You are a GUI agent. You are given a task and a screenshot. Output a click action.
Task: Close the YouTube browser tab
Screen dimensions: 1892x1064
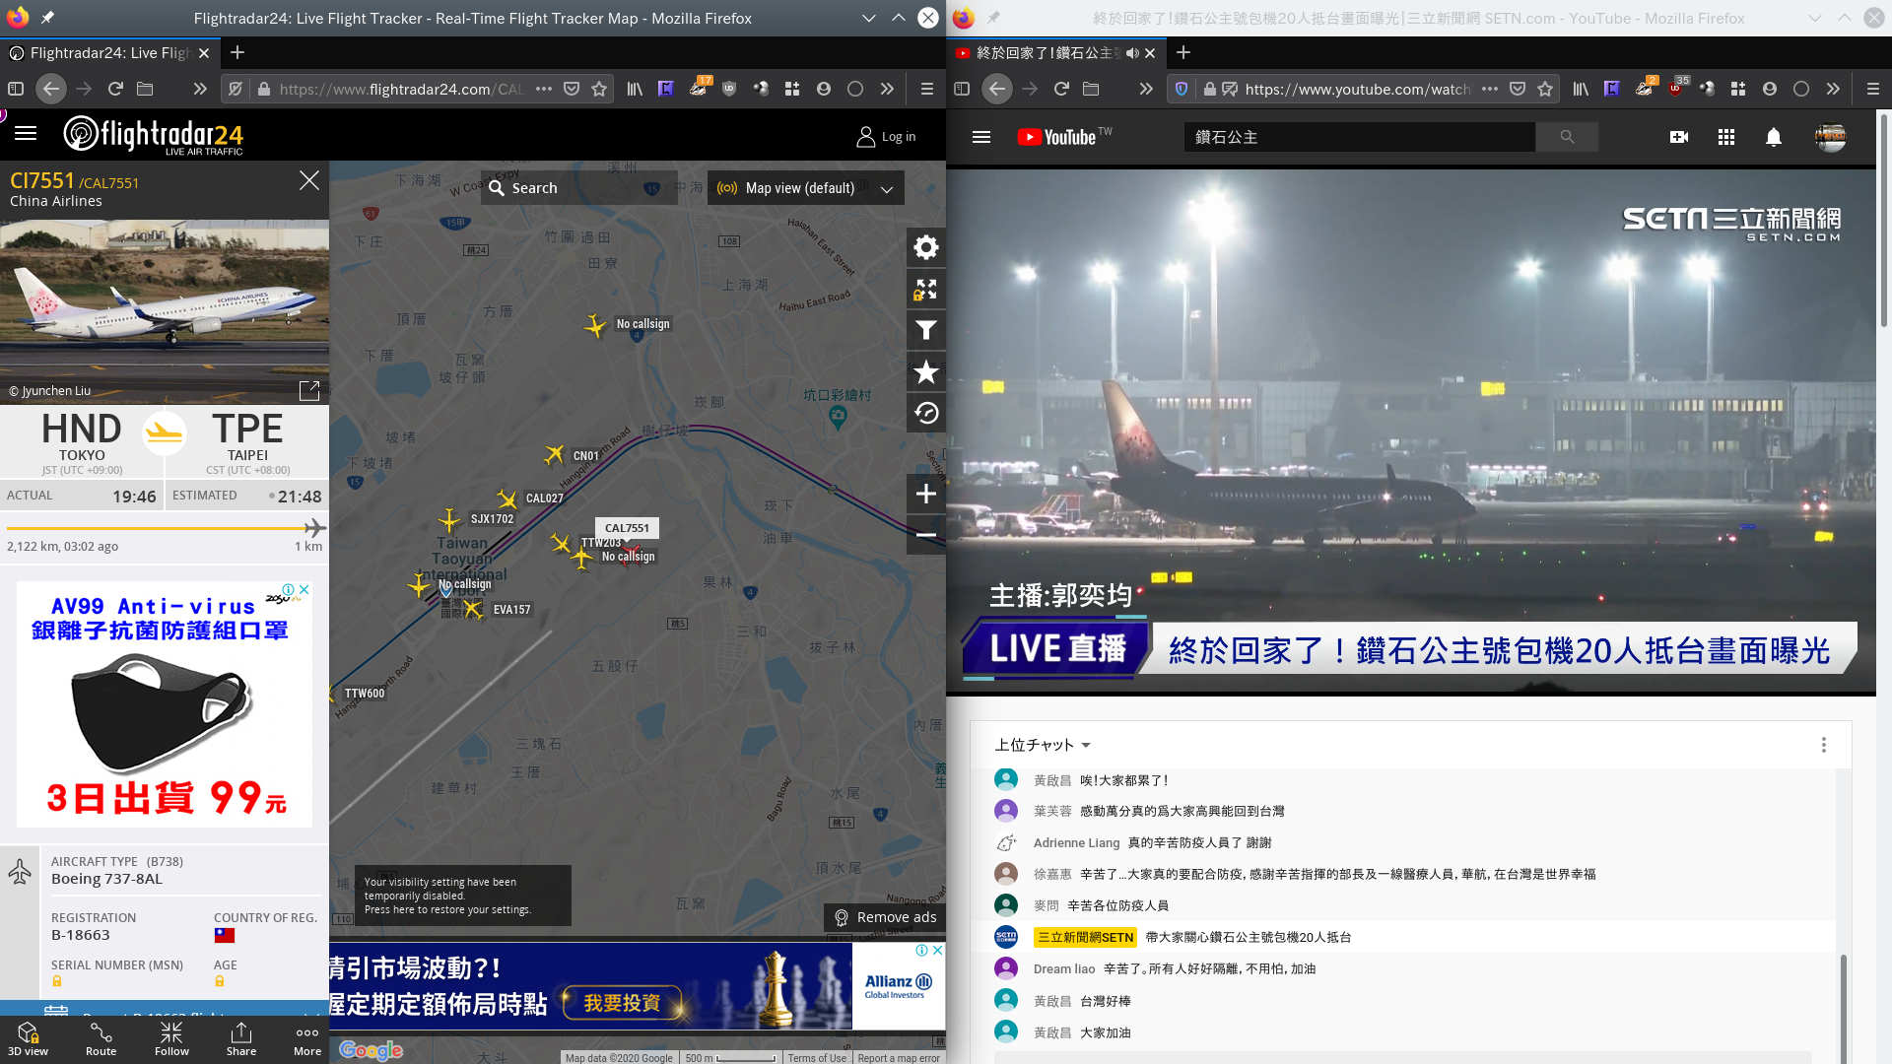[1150, 53]
